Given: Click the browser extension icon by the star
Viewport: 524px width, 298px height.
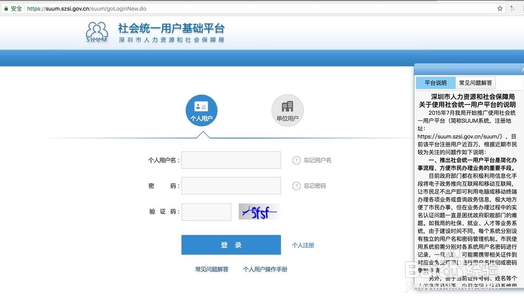Looking at the screenshot, I should [513, 8].
